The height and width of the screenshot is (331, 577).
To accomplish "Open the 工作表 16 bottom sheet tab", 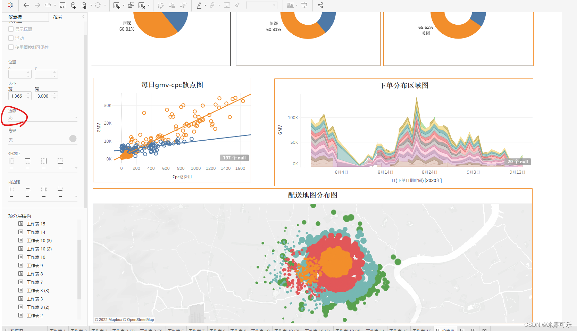I will click(421, 329).
